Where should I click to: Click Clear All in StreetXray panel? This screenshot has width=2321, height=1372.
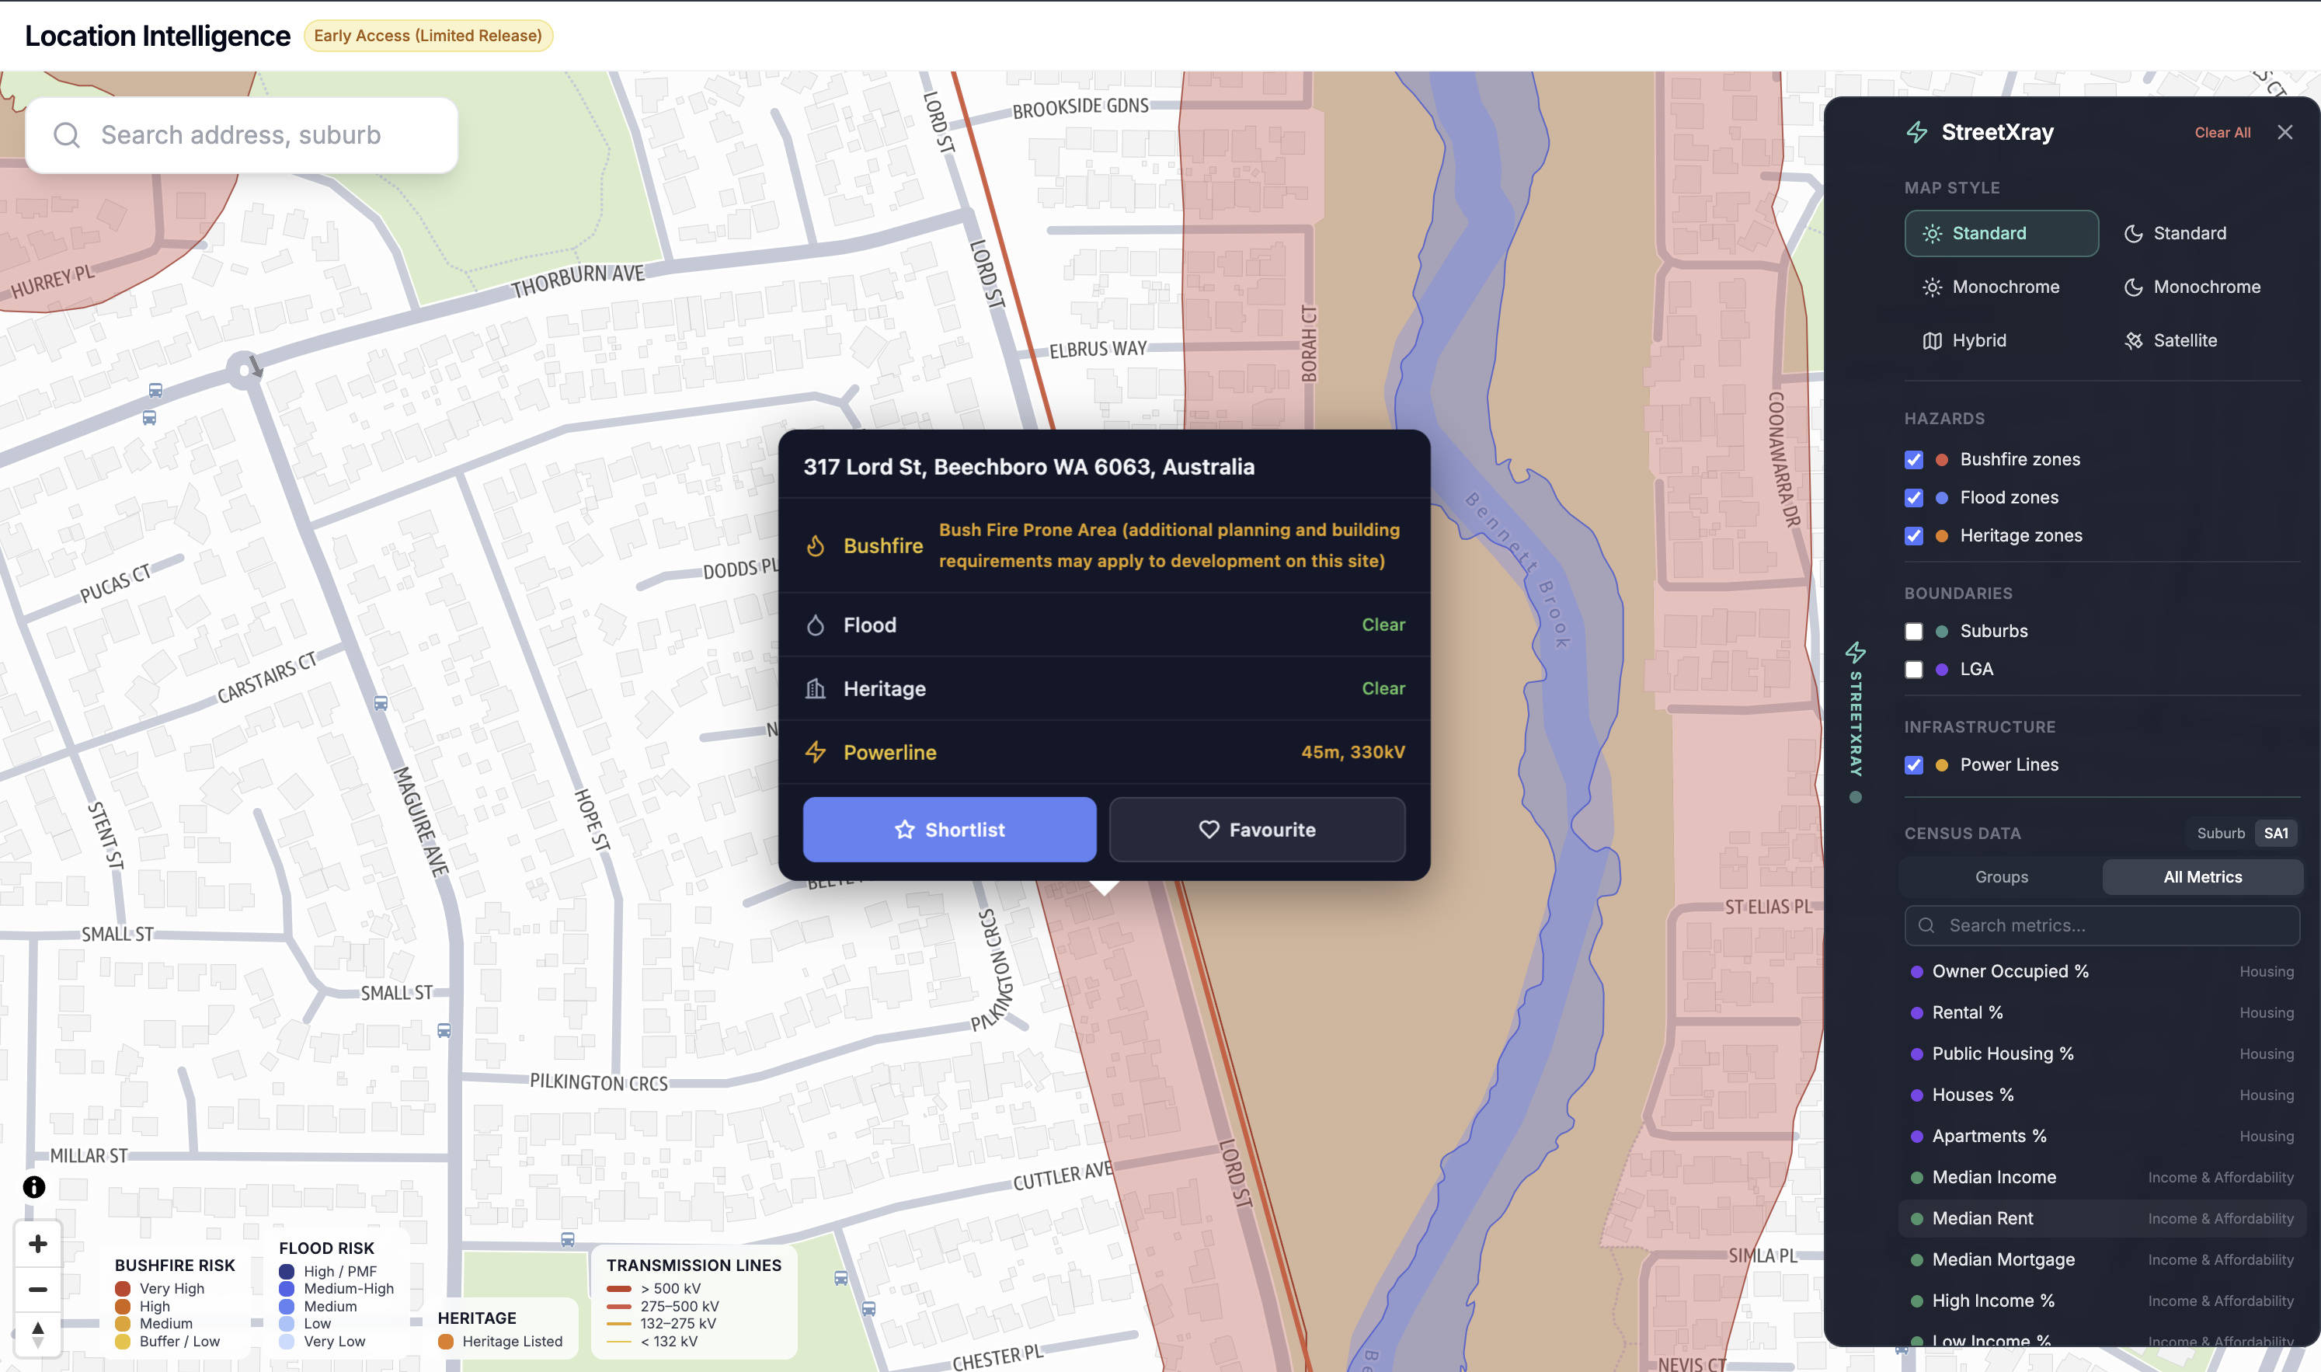pyautogui.click(x=2222, y=132)
